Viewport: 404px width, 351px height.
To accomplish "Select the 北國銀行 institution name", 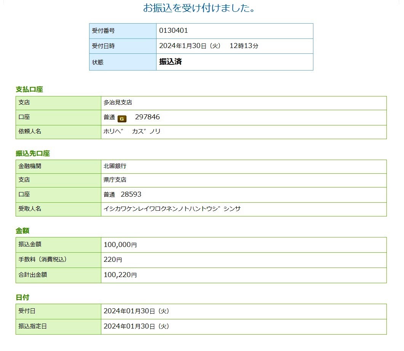I will click(115, 167).
